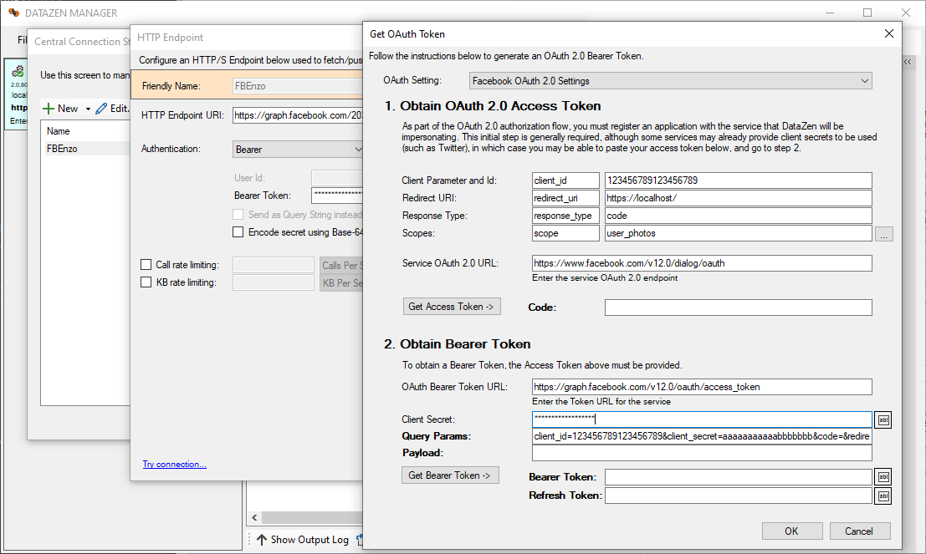Viewport: 926px width, 554px height.
Task: Click the green plus New icon
Action: coord(49,109)
